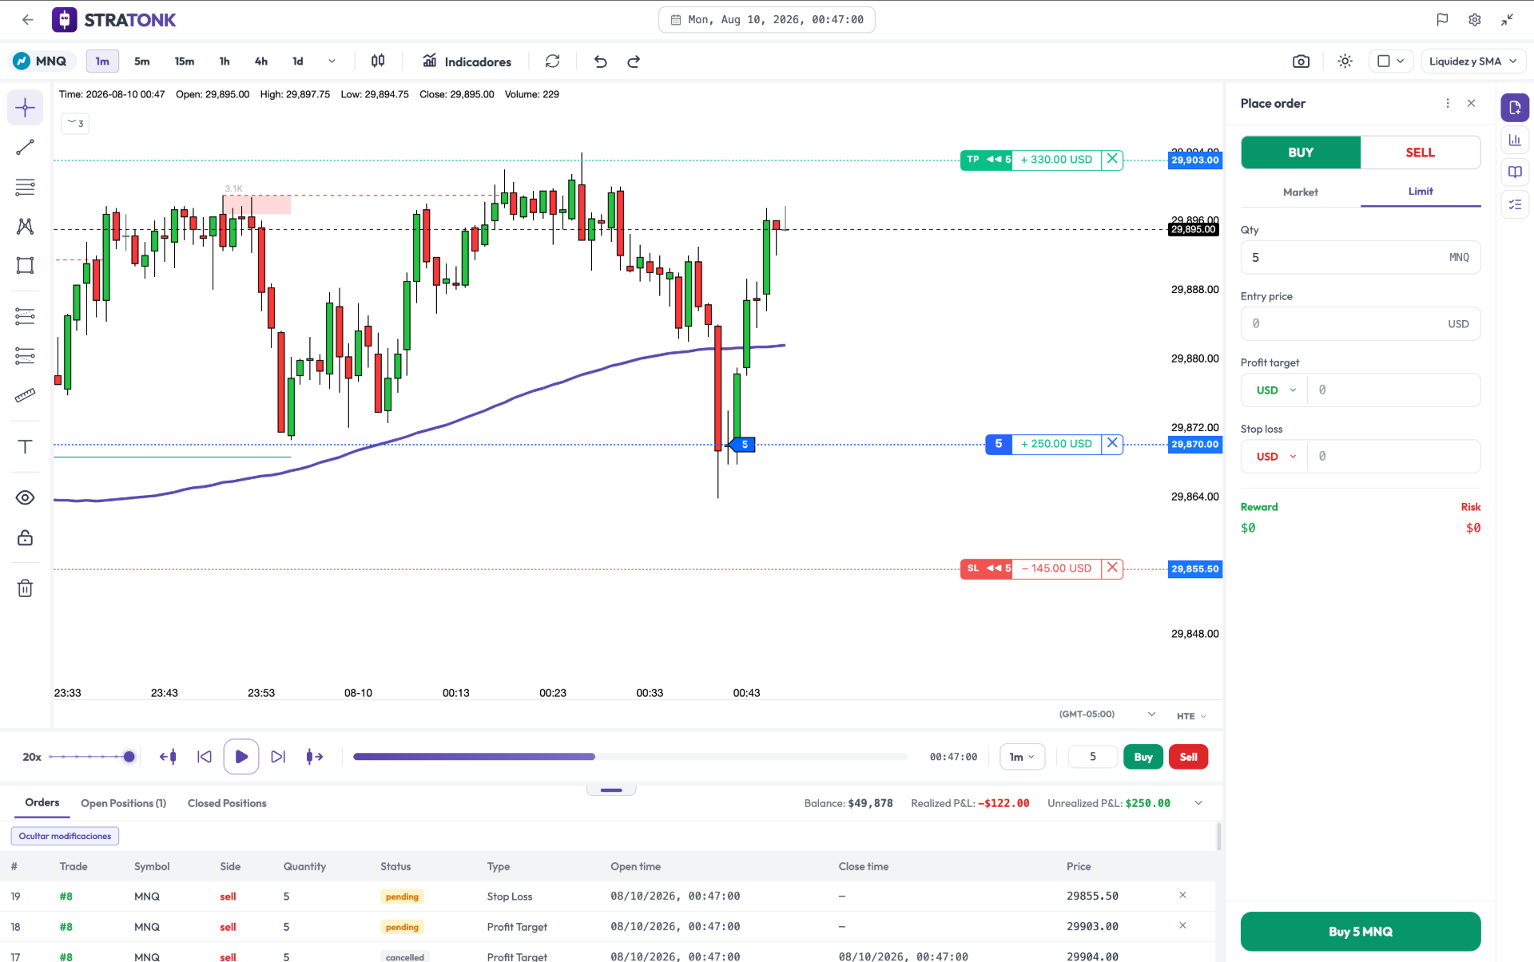Expand the HTE session dropdown
The height and width of the screenshot is (962, 1534).
click(x=1191, y=716)
